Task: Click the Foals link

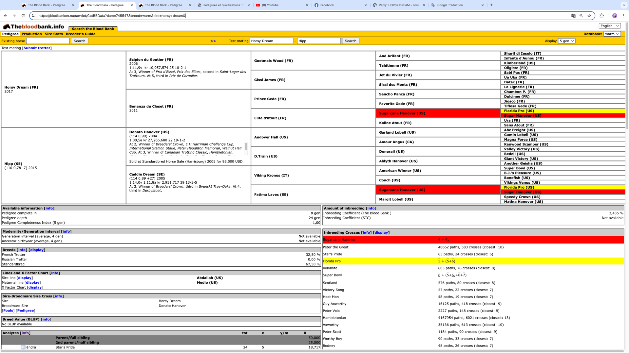Action: point(8,311)
